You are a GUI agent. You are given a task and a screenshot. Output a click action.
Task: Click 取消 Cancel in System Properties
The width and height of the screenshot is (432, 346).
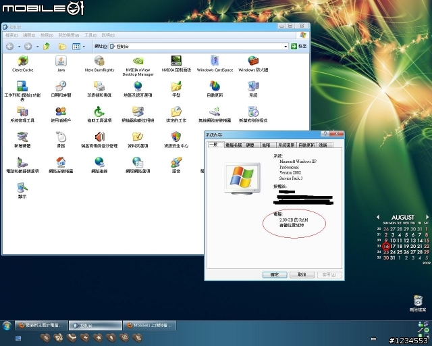302,274
